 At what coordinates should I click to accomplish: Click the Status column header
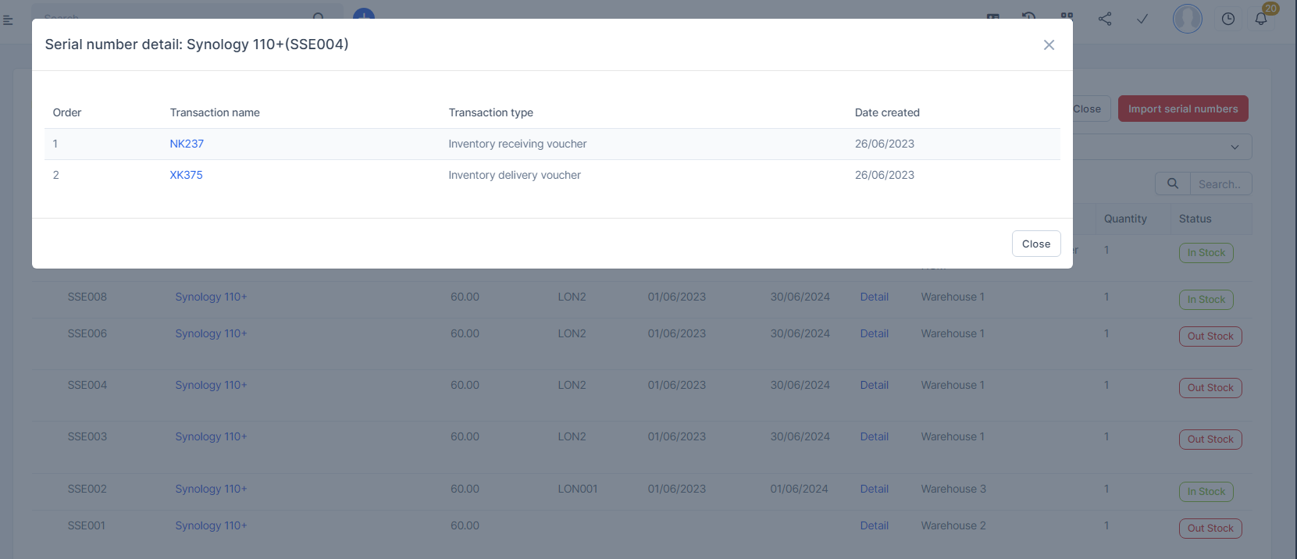click(1195, 219)
